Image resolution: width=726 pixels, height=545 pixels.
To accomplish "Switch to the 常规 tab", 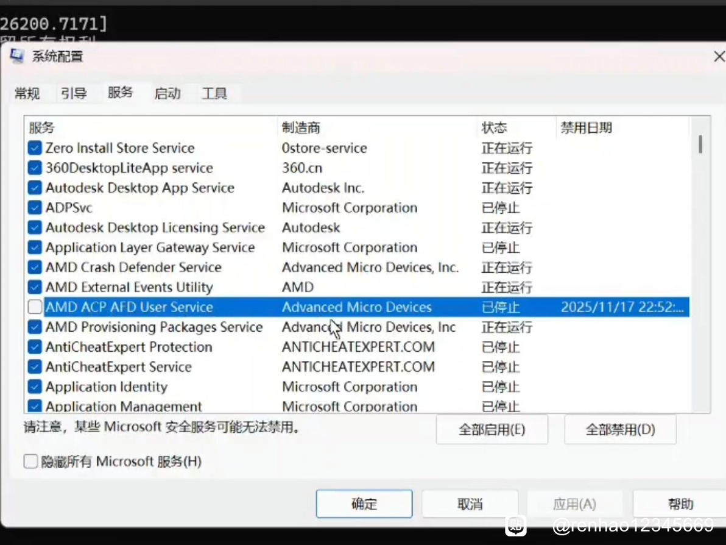I will (27, 94).
